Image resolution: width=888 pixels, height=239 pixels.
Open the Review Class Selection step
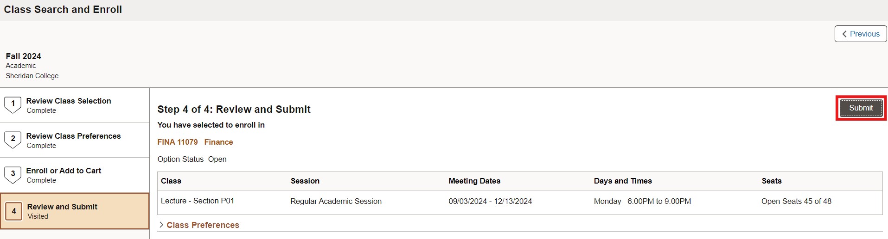tap(69, 101)
